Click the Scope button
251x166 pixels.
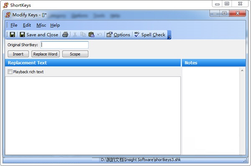click(x=75, y=54)
